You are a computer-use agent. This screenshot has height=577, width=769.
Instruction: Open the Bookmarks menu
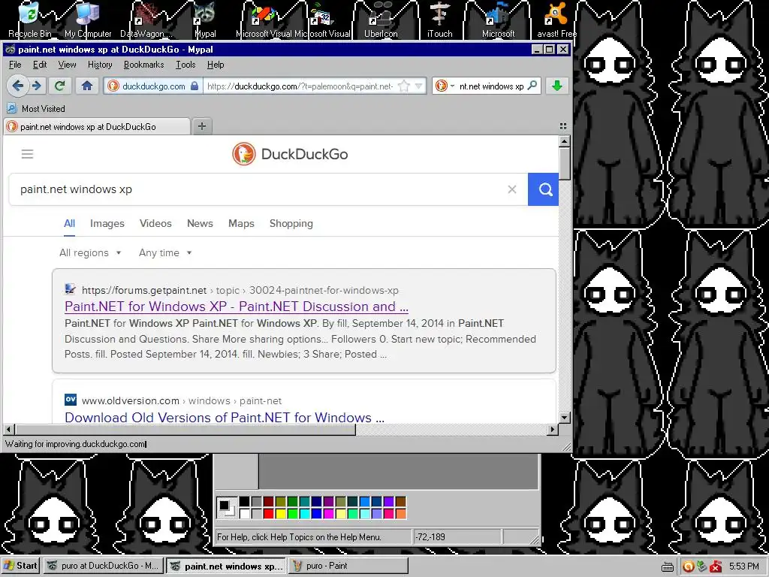coord(143,65)
